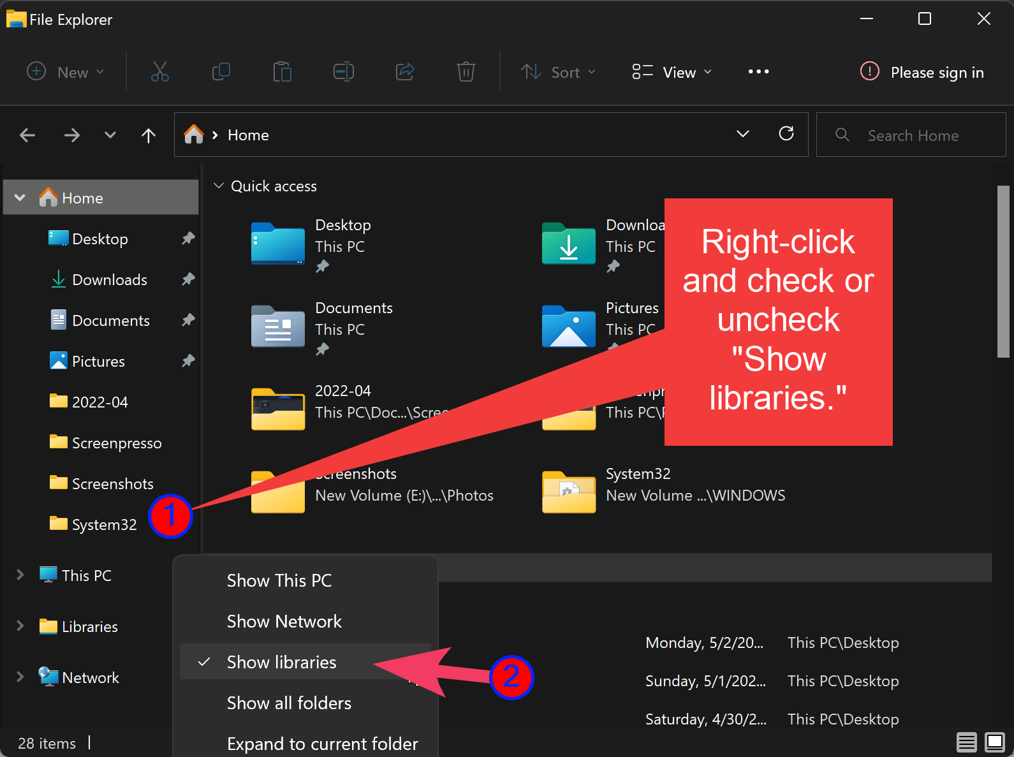The width and height of the screenshot is (1014, 757).
Task: Click the Copy icon in toolbar
Action: (x=221, y=71)
